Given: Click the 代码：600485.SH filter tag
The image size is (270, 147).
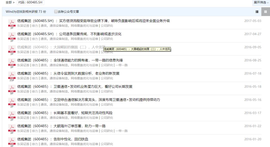Looking at the screenshot, I should point(30,2).
